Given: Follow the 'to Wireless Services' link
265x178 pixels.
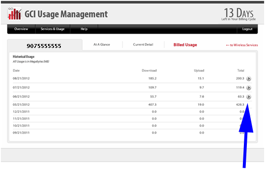Looking at the screenshot, I should click(x=242, y=45).
